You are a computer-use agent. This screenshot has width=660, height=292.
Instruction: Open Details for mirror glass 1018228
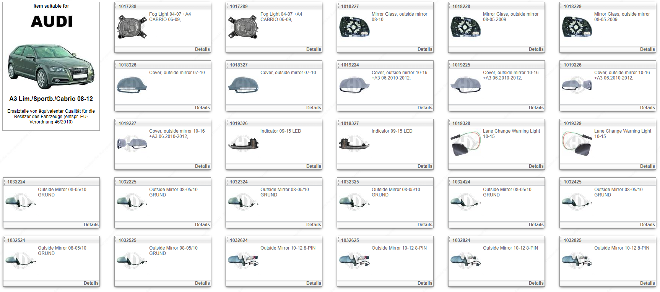536,49
